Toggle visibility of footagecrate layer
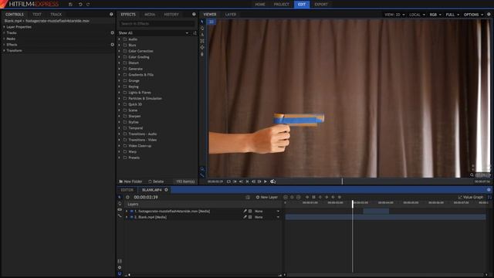 [x=131, y=211]
